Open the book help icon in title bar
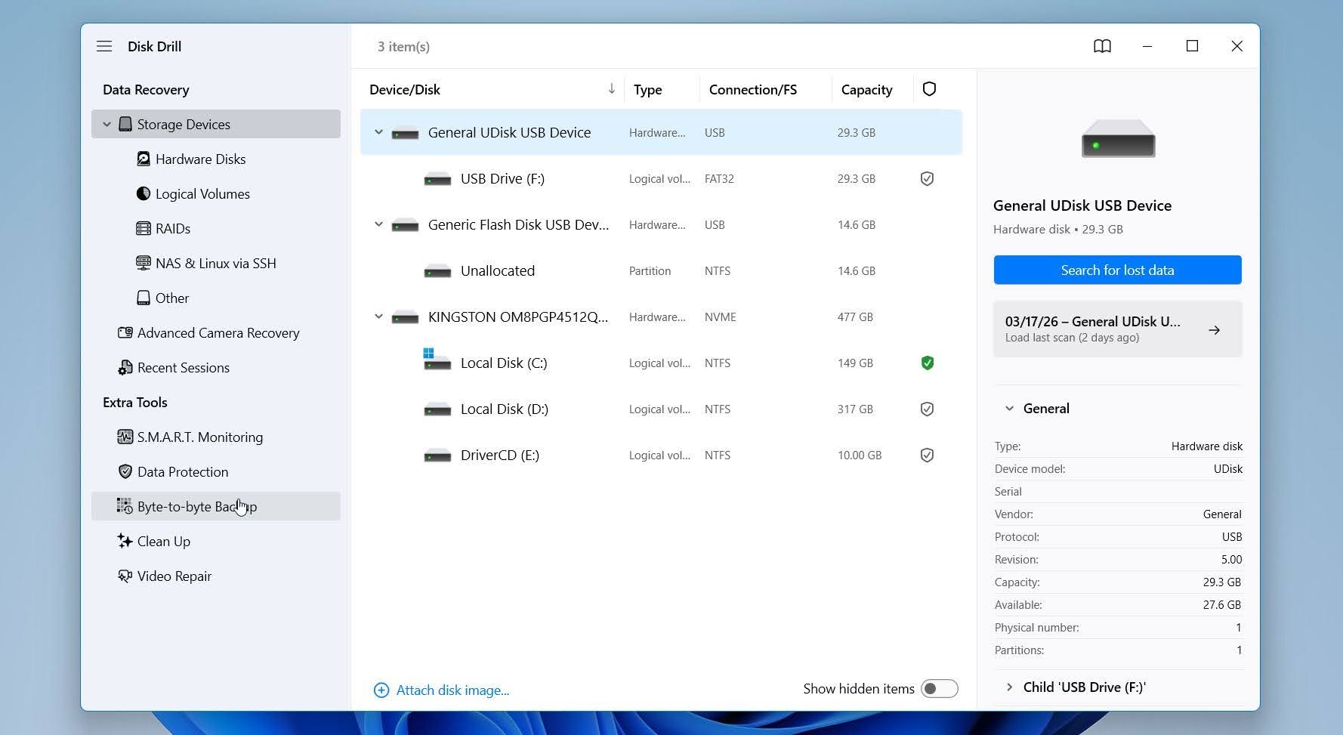 [1102, 46]
